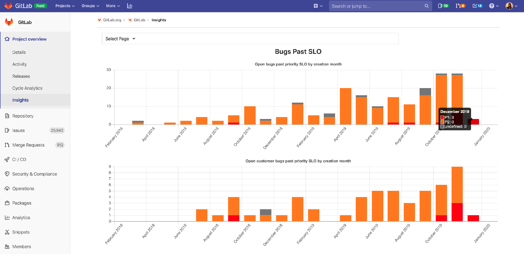The width and height of the screenshot is (524, 254).
Task: Open the More menu in the navbar
Action: [113, 6]
